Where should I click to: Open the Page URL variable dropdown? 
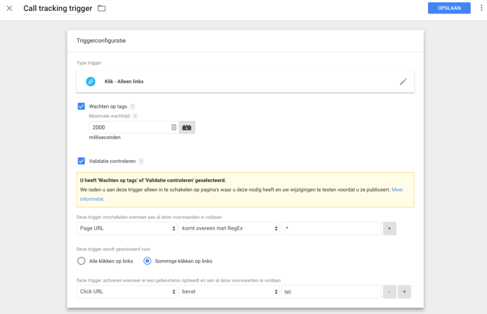127,228
